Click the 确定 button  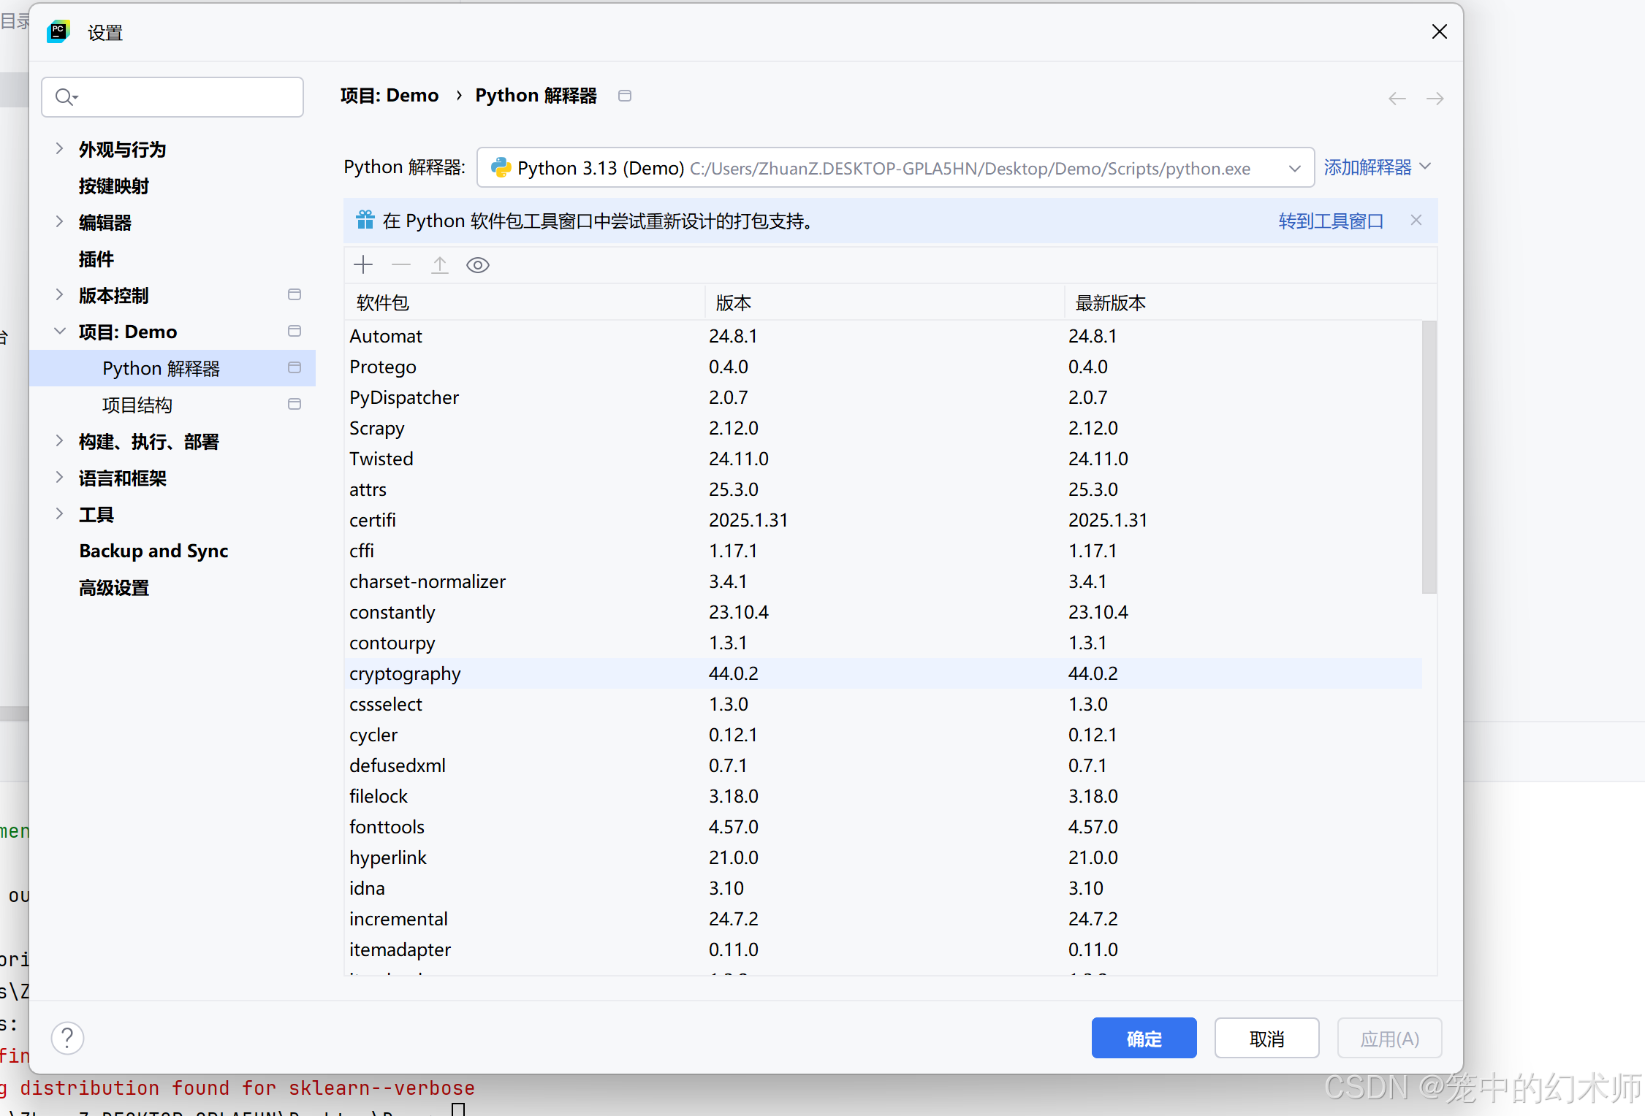tap(1144, 1038)
